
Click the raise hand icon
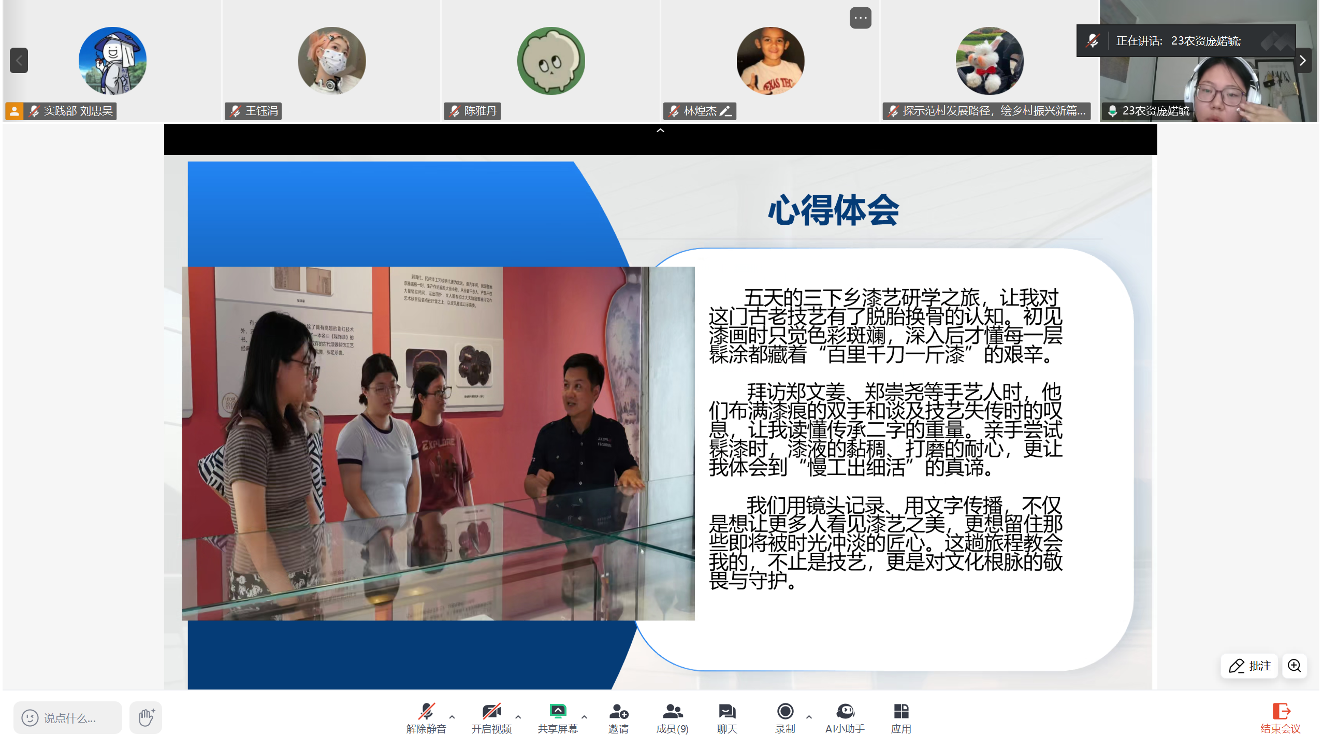146,718
